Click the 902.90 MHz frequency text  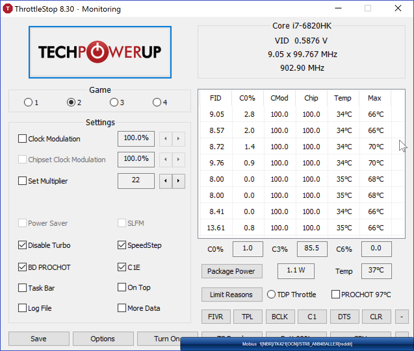[x=302, y=68]
